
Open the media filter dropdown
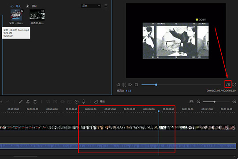[91, 6]
